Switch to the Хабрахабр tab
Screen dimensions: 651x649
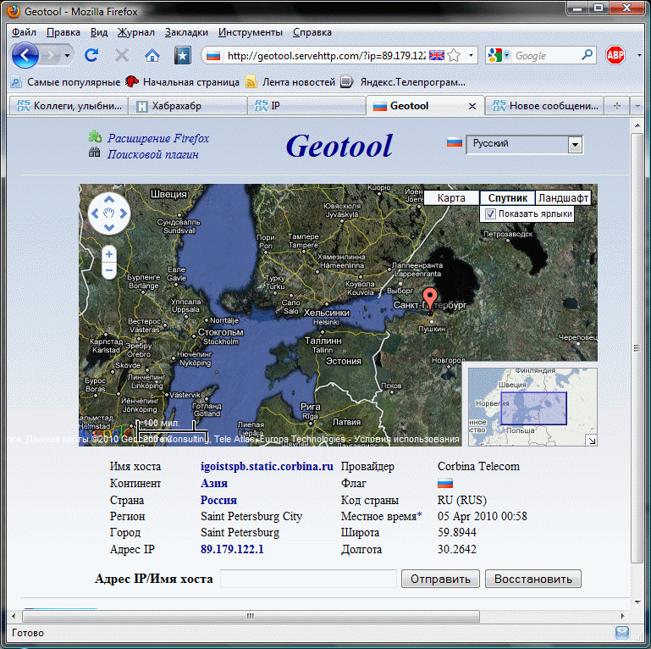(x=187, y=107)
